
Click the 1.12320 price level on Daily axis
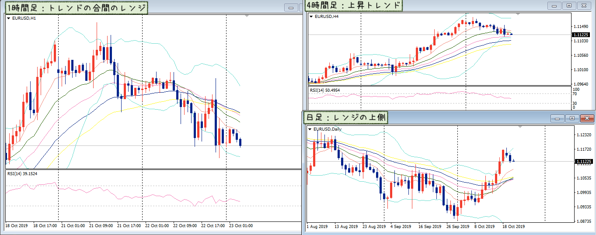(585, 135)
